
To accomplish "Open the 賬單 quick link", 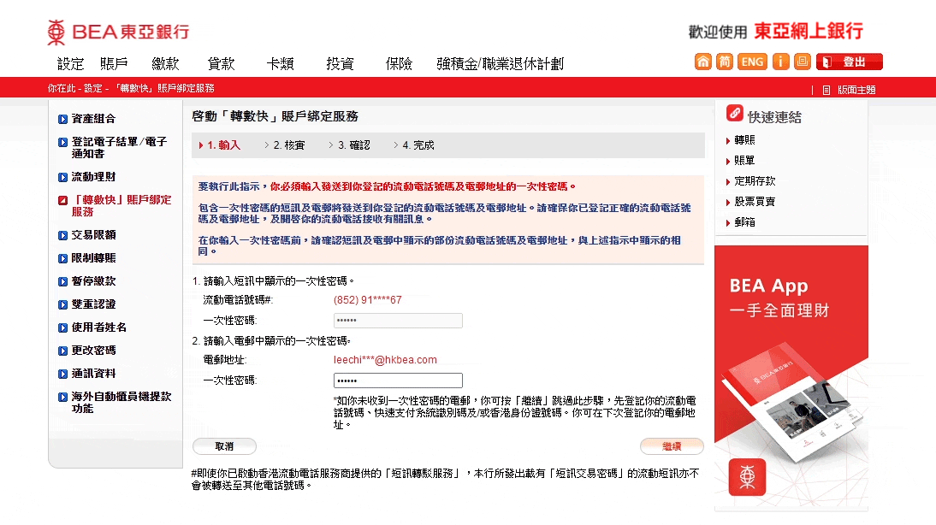I will (x=744, y=161).
